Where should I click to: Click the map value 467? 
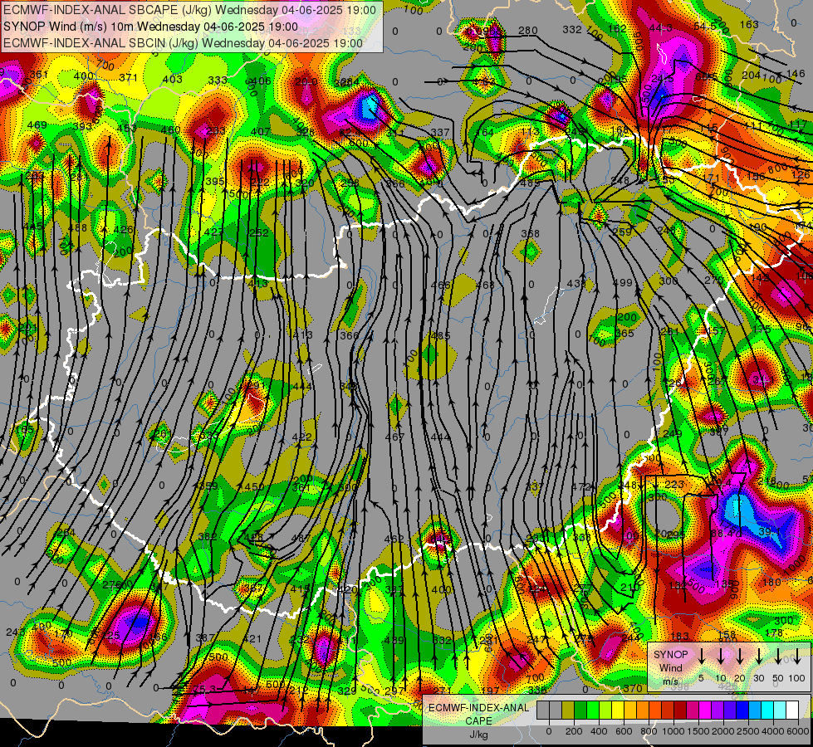click(394, 437)
